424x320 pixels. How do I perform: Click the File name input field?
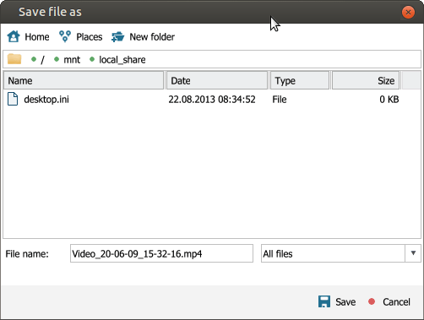pyautogui.click(x=161, y=253)
